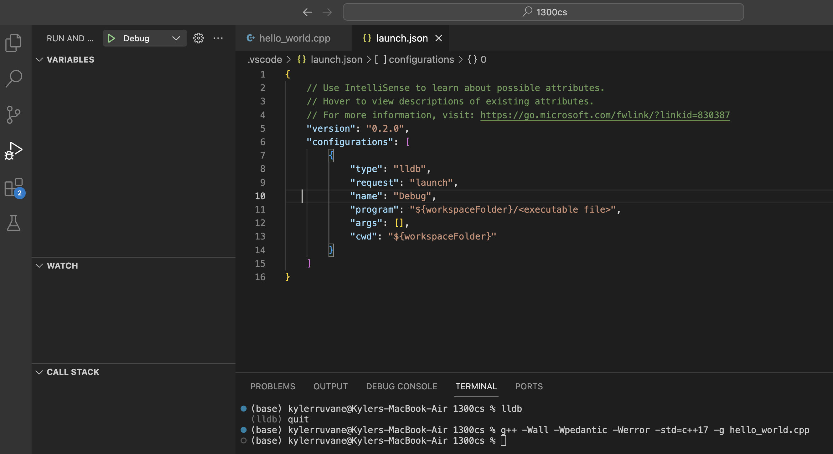Screen dimensions: 833x454
Task: Click the Hover to view comment on line 3
Action: (450, 101)
